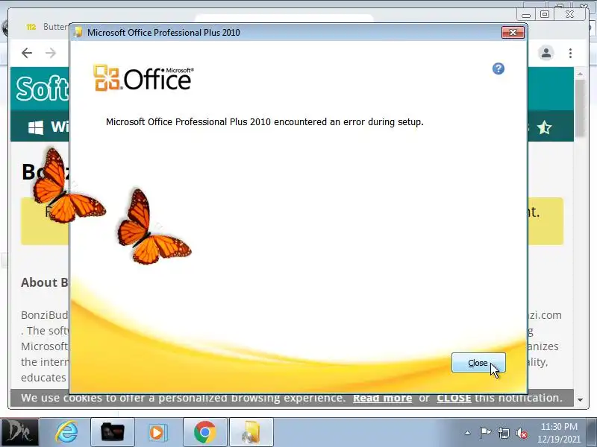
Task: Click the Office setup error message text
Action: [265, 122]
